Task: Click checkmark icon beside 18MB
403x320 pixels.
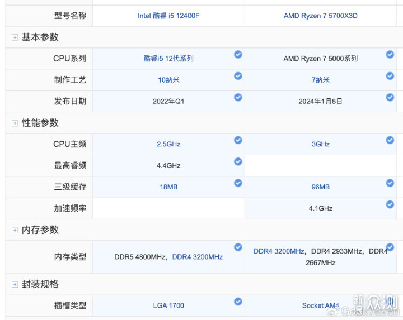Action: [238, 183]
